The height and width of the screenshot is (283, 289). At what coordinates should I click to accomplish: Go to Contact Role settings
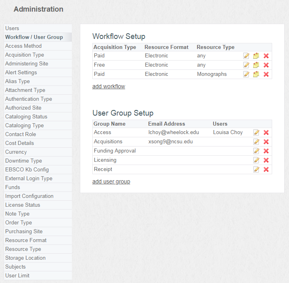[38, 134]
